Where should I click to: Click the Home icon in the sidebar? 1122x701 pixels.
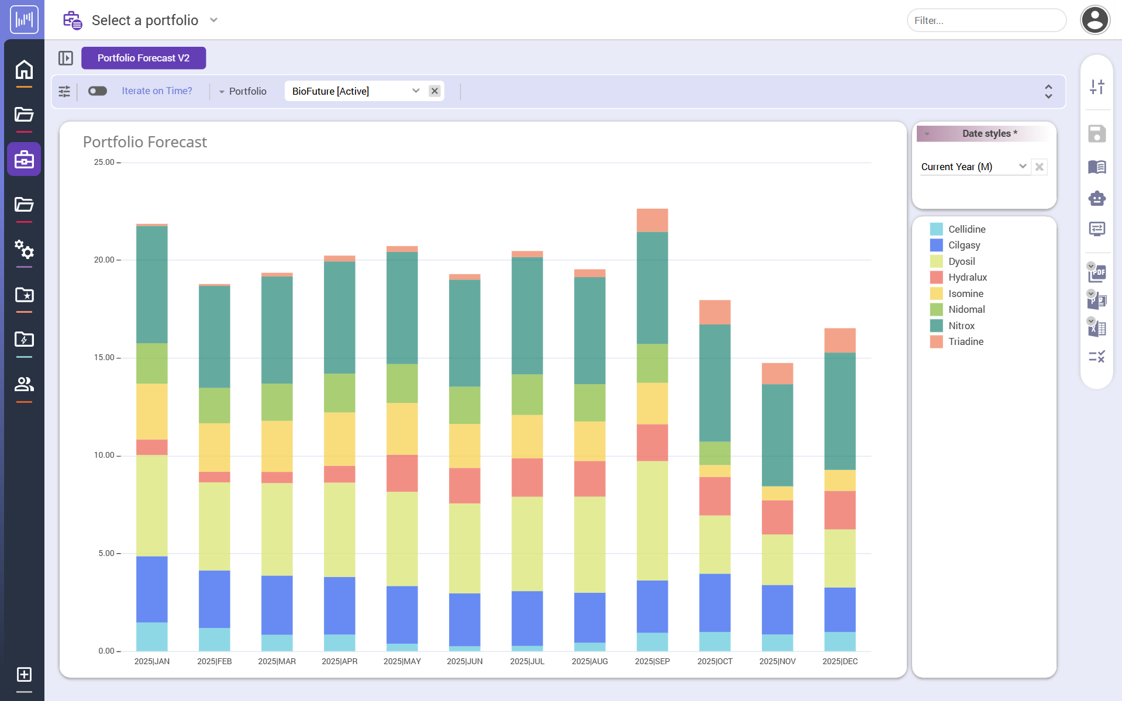pos(24,70)
